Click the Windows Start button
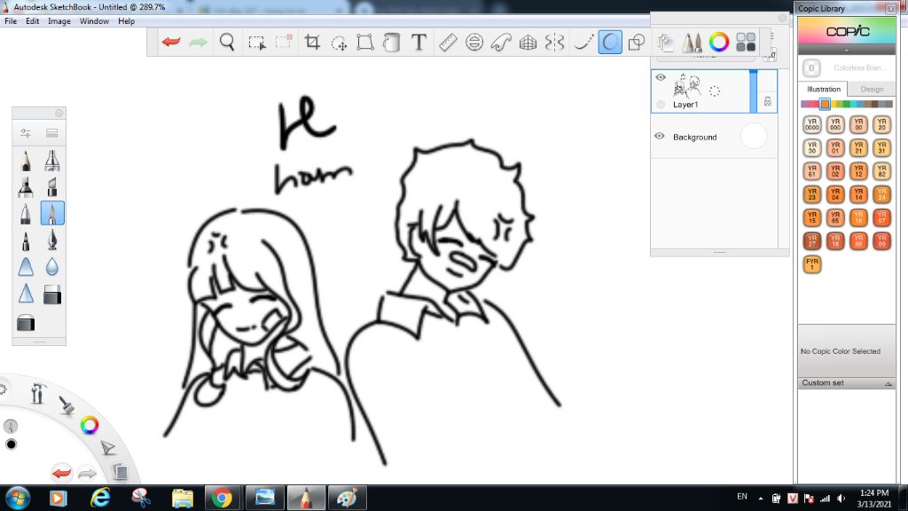Viewport: 908px width, 511px height. pyautogui.click(x=18, y=499)
